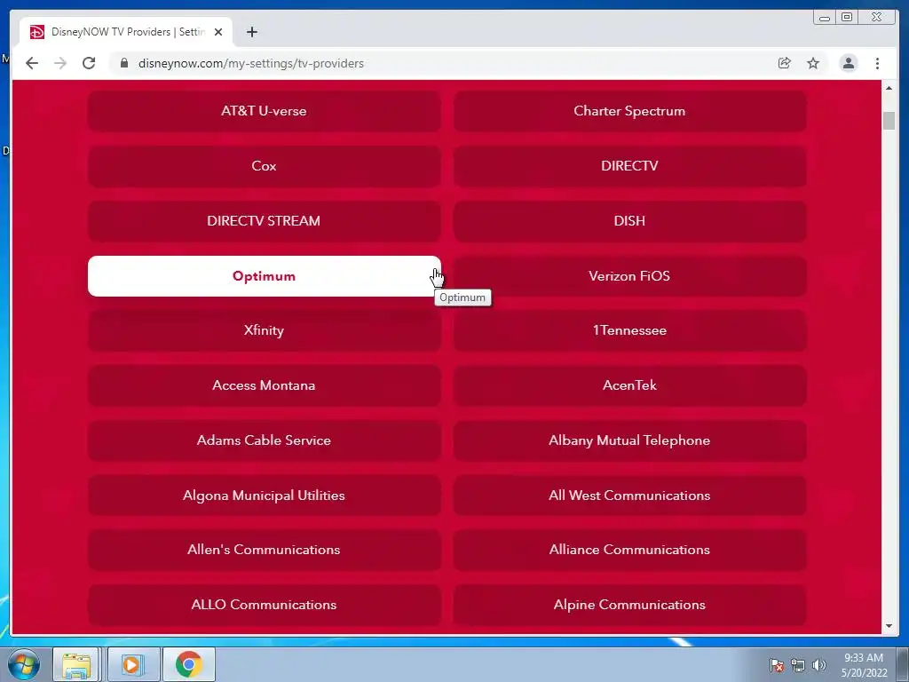Open the Windows Start menu

(x=24, y=664)
